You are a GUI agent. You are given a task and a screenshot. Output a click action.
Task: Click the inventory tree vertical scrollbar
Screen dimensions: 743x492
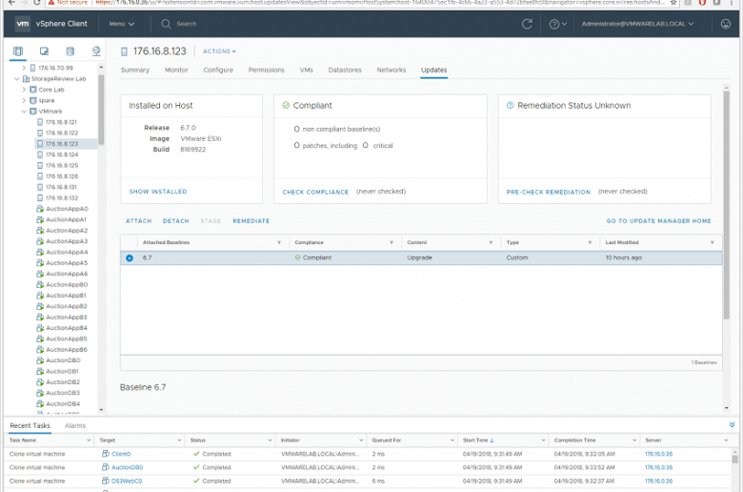click(101, 109)
